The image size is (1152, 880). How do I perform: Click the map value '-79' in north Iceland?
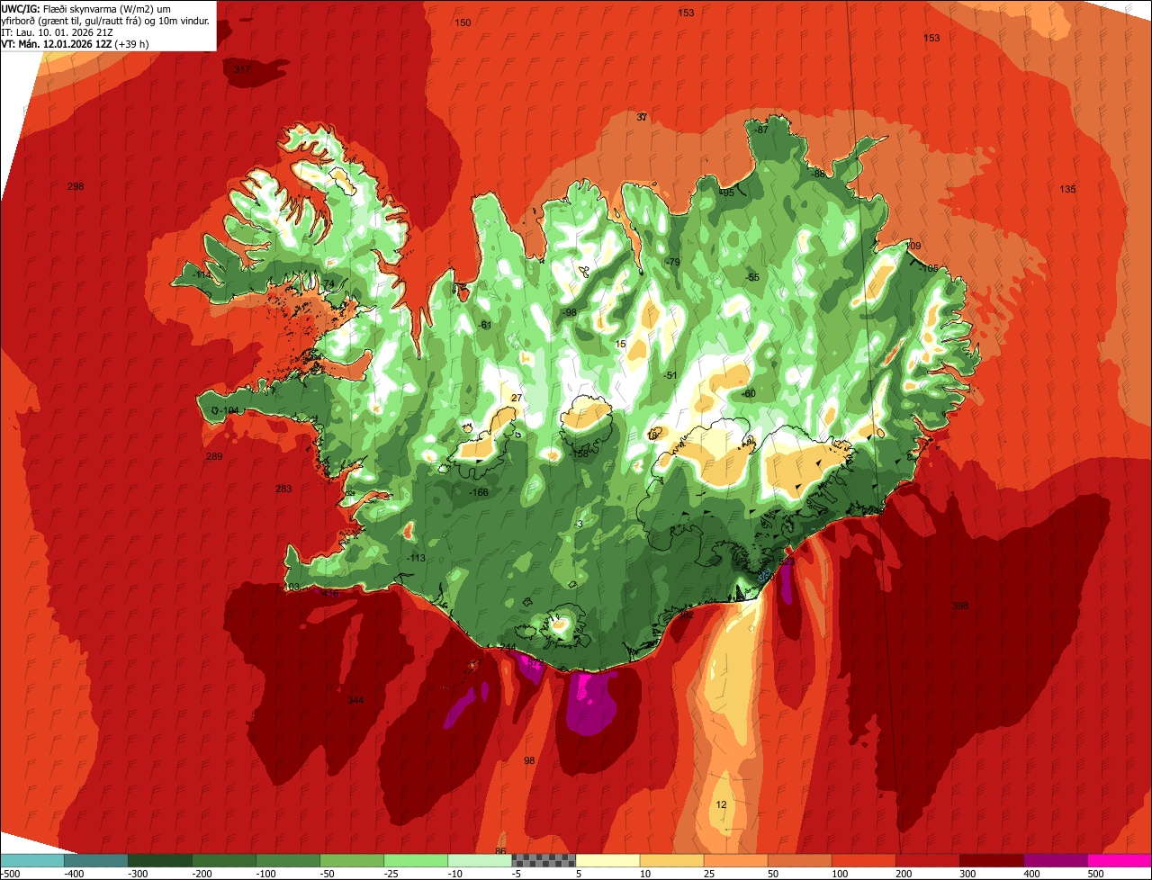coord(672,262)
